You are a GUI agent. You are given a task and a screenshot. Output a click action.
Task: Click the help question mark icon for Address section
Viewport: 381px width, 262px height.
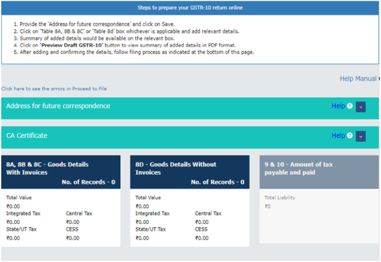(x=350, y=107)
